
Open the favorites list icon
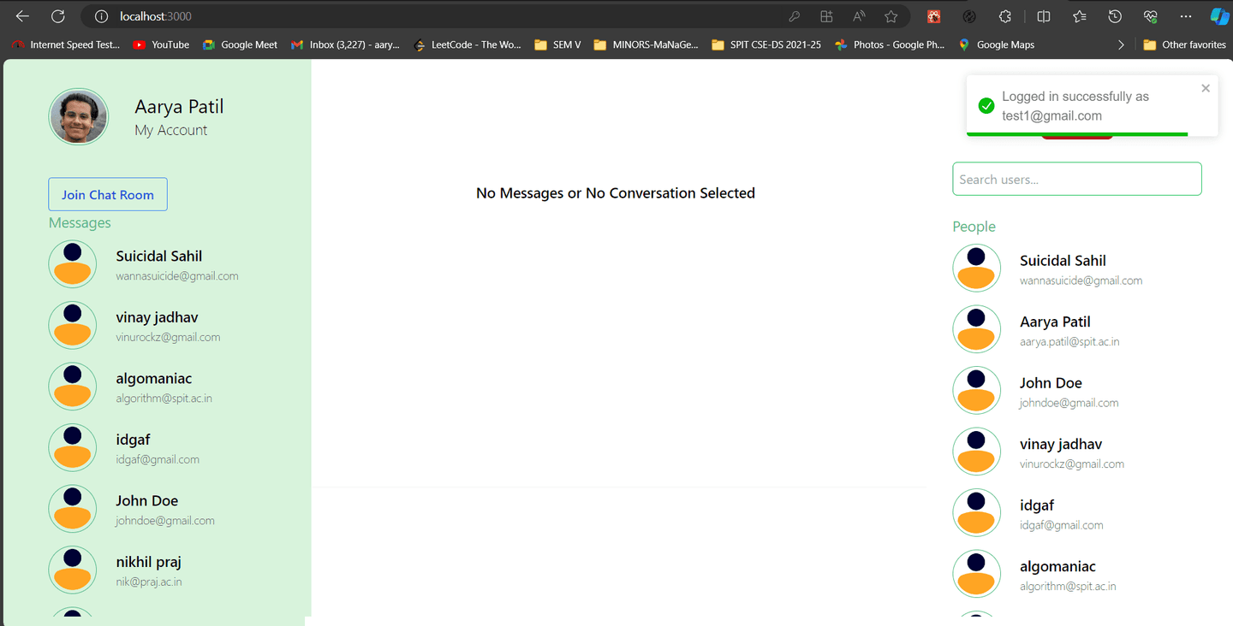1080,16
